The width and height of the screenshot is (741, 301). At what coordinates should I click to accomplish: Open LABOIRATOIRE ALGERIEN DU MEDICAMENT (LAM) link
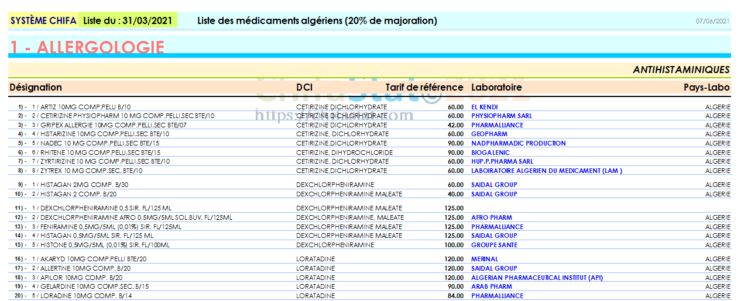click(546, 171)
